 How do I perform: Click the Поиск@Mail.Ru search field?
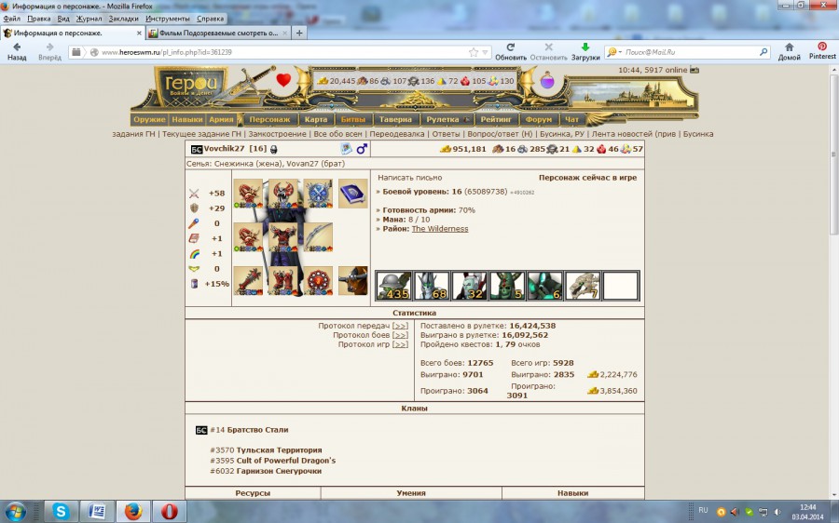click(690, 52)
